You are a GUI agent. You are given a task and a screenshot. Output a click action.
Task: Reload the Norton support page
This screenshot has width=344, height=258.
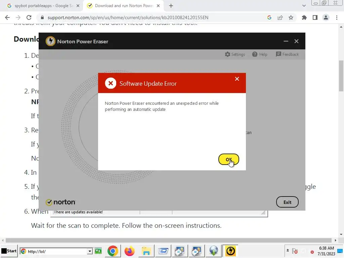pos(29,17)
